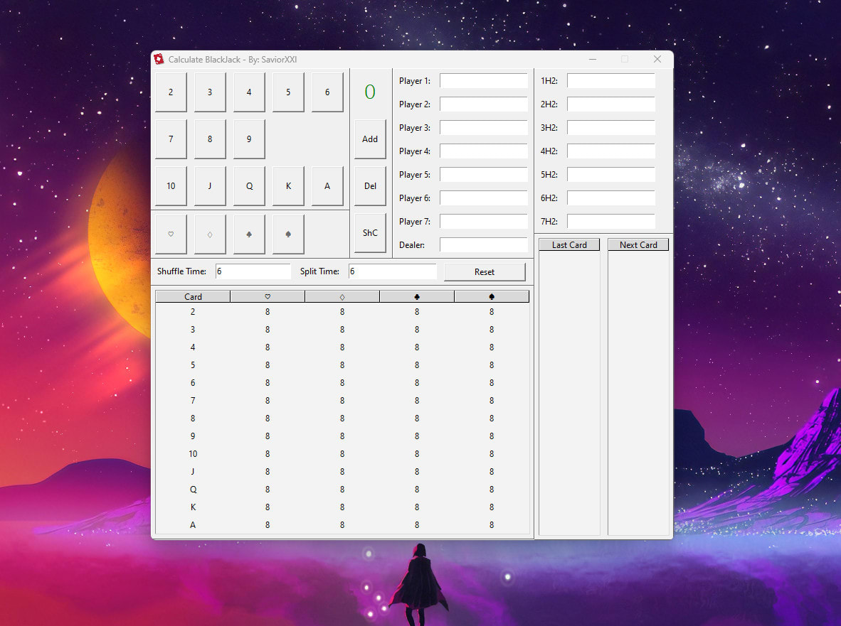Click the Next Card column header
The image size is (841, 626).
click(638, 244)
